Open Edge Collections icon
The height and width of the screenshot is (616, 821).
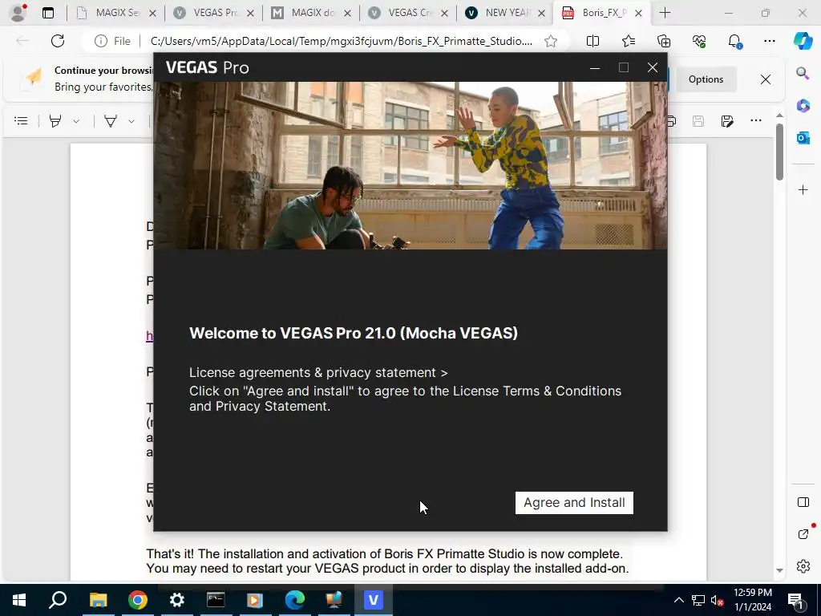[664, 41]
